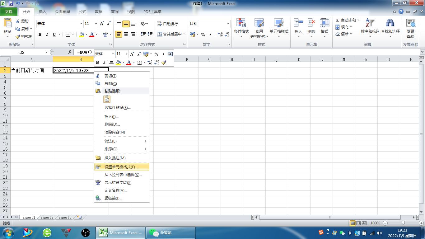Click the 单元格样式 cell styles icon
Screen dimensions: 425x239
tap(279, 27)
